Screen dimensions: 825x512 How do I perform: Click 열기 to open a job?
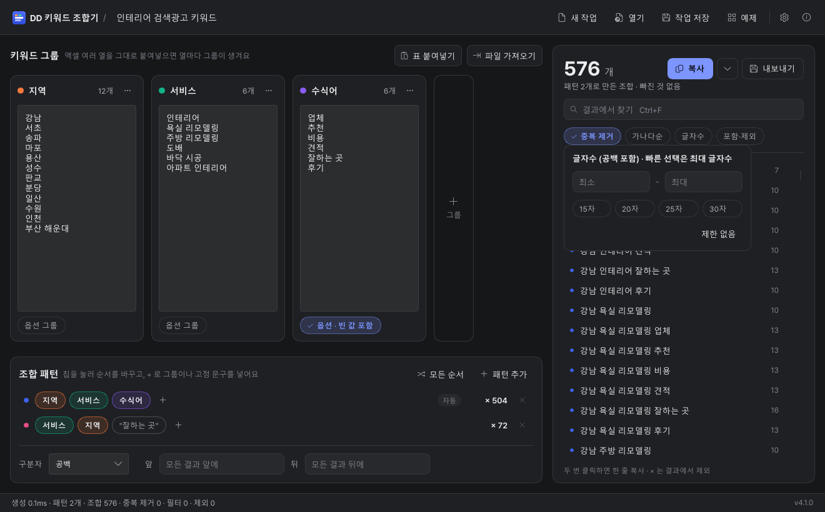(x=629, y=17)
